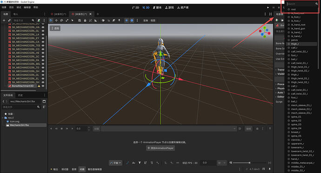Toggle visibility of SK_MECHANICGIRL_CA node

point(43,42)
